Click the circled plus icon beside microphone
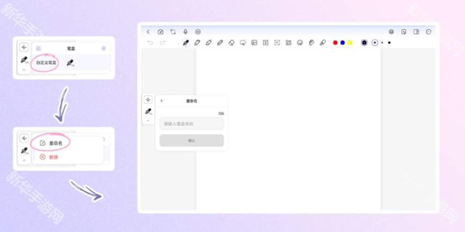The image size is (465, 232). tap(198, 32)
